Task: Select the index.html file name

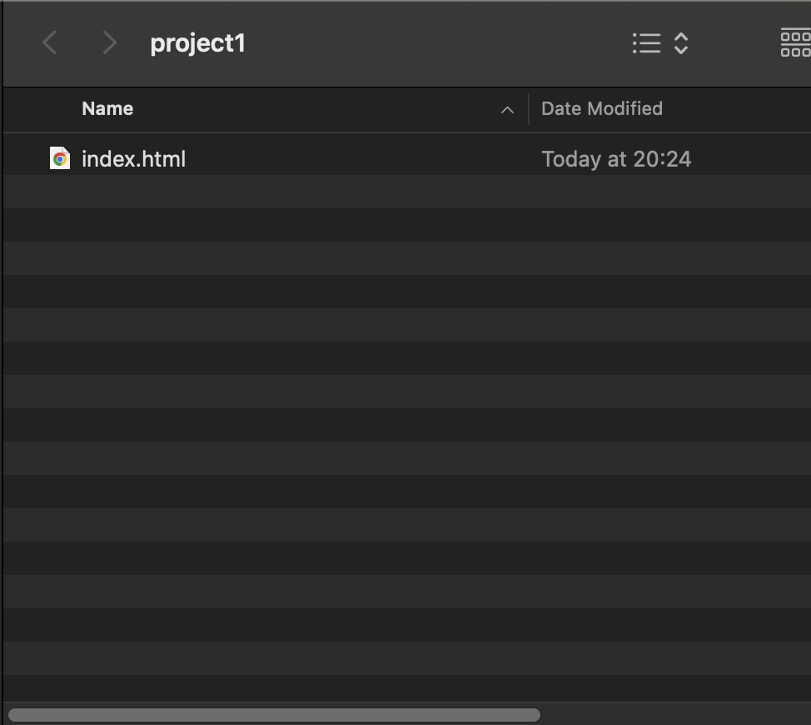Action: pyautogui.click(x=133, y=159)
